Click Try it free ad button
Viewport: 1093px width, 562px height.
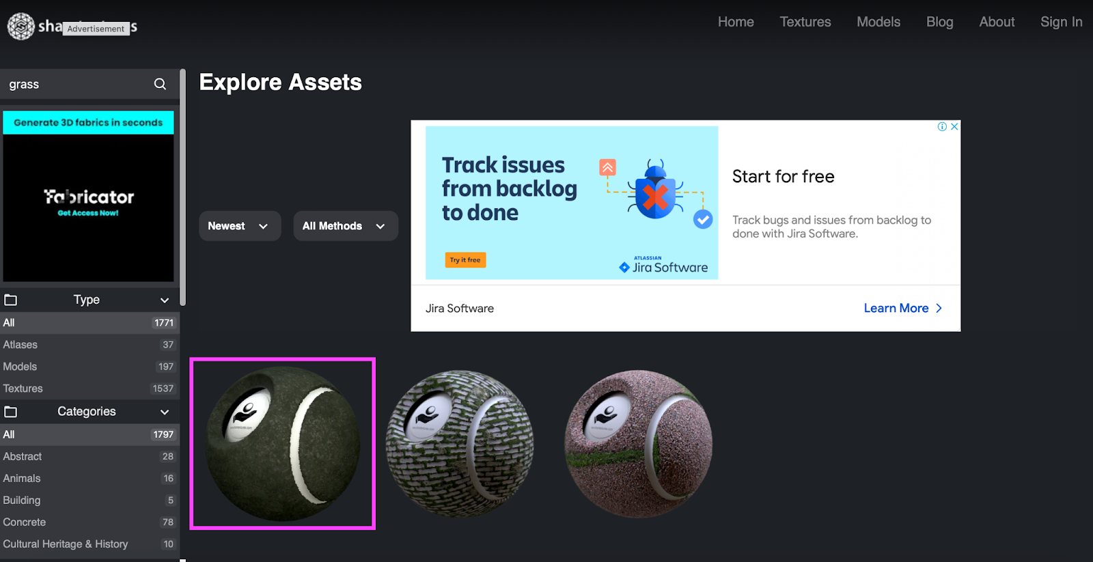[465, 260]
